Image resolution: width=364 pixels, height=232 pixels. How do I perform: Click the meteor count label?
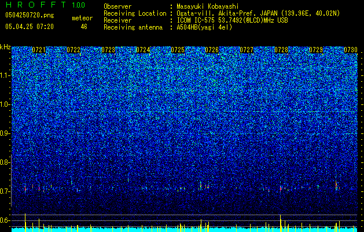[82, 18]
